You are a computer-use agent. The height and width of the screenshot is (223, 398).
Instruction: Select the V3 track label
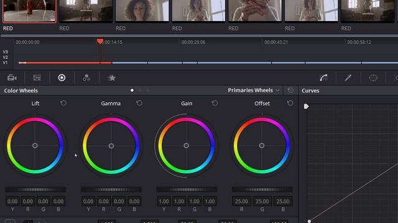6,52
